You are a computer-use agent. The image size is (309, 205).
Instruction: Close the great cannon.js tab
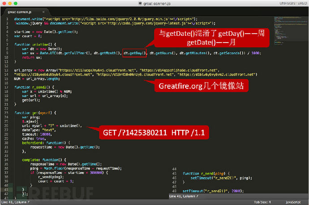pos(43,12)
